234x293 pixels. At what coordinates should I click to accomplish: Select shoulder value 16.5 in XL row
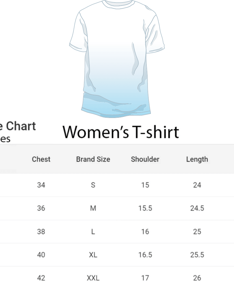tap(145, 255)
